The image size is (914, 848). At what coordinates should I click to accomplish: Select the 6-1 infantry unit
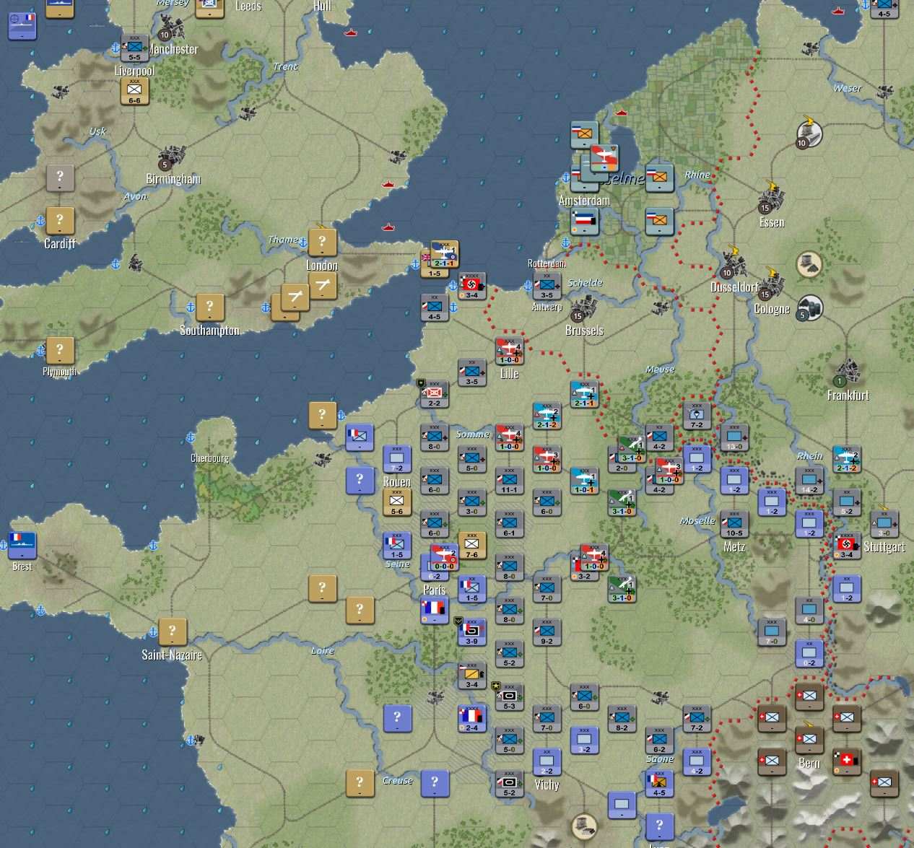coord(509,524)
